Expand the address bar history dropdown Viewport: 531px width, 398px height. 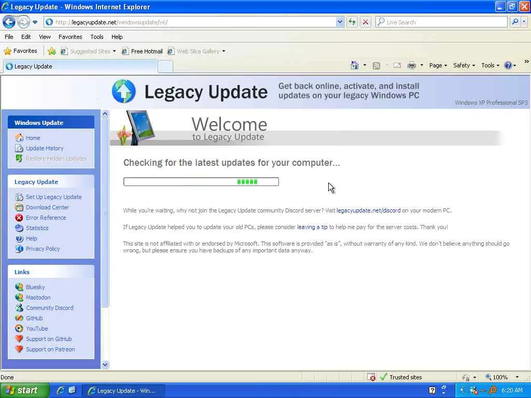(340, 22)
